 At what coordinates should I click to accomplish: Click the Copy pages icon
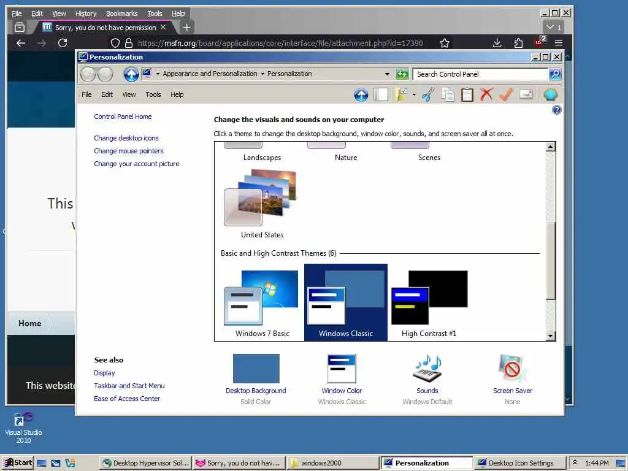click(448, 95)
